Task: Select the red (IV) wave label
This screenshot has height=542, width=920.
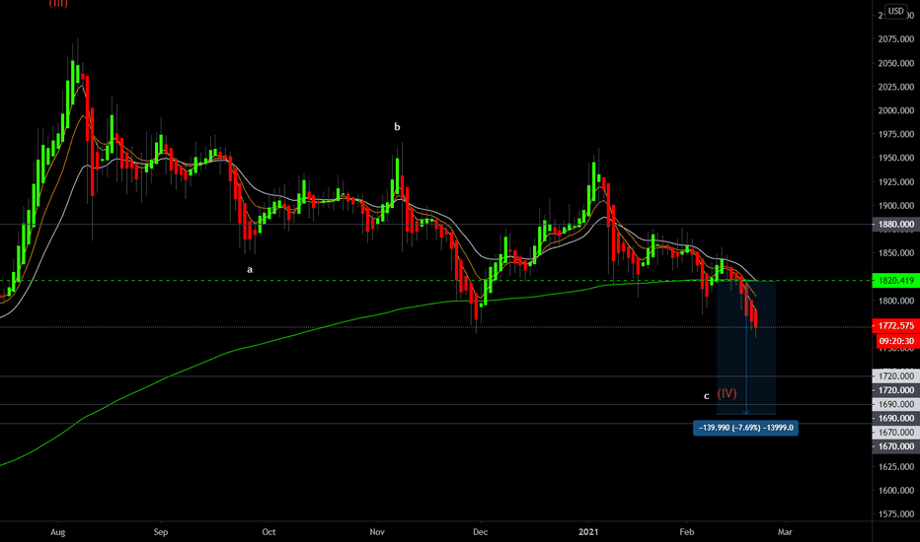Action: (727, 394)
